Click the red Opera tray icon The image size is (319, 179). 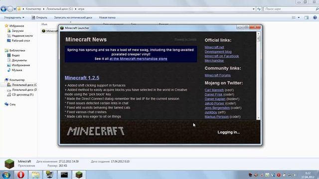coord(279,175)
